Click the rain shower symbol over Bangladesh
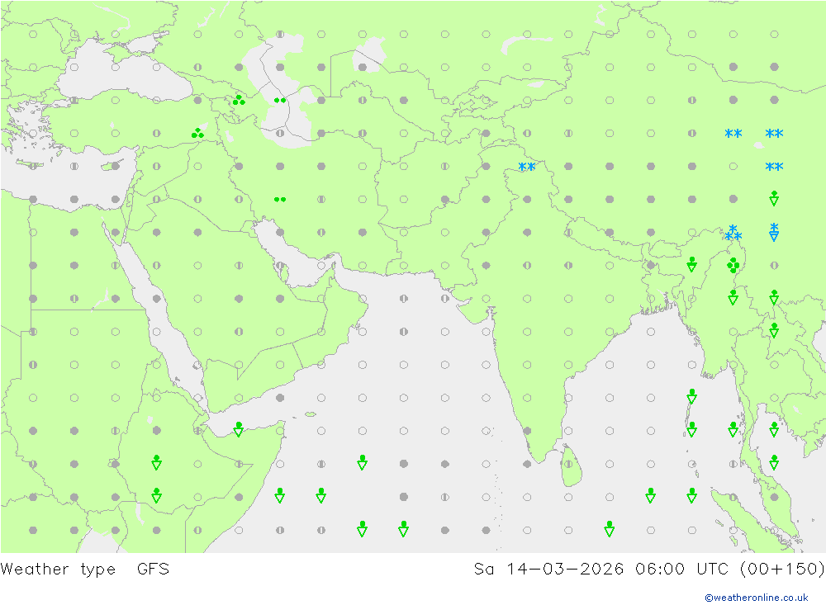The image size is (826, 605). click(x=691, y=265)
